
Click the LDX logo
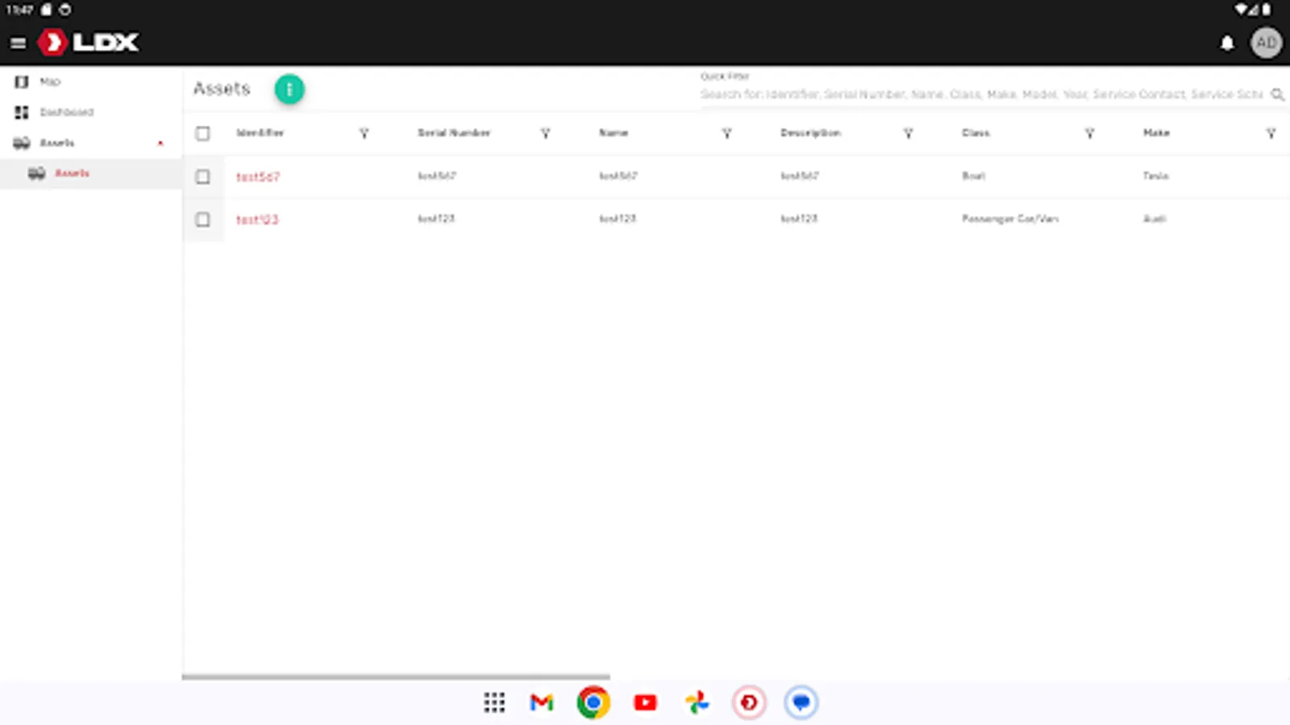(x=89, y=42)
